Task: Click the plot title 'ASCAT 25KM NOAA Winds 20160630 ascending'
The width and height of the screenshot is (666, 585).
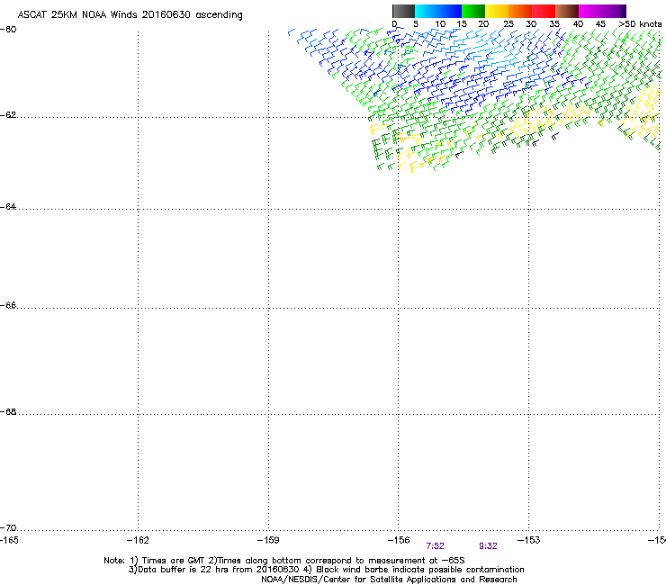Action: coord(130,15)
